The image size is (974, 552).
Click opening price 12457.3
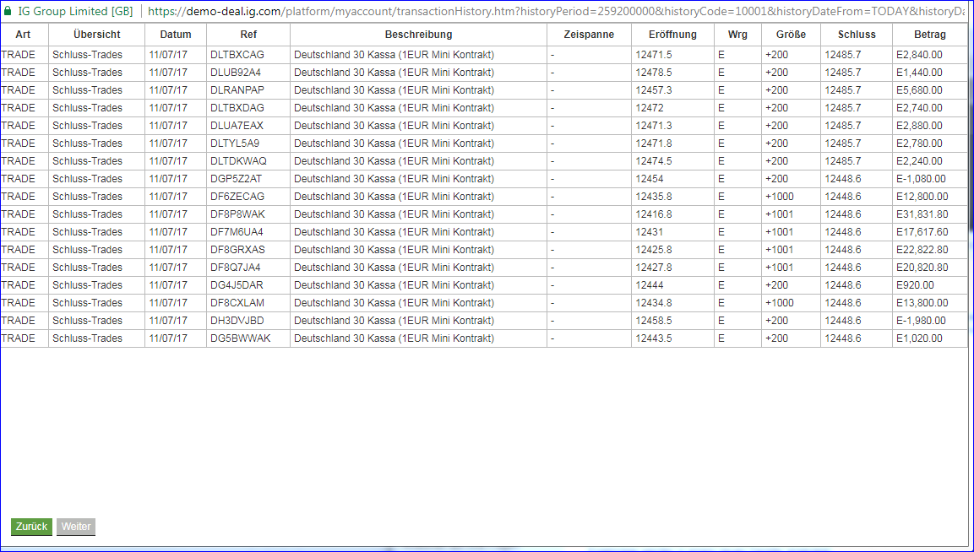point(654,90)
